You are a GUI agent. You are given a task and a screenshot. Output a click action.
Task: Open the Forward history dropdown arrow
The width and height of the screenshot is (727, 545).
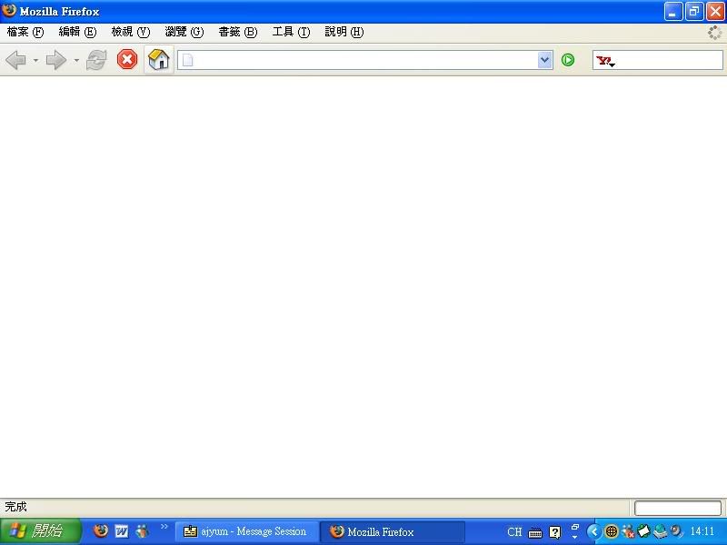[76, 61]
